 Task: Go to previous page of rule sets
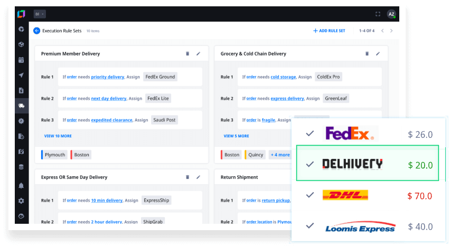pos(382,31)
